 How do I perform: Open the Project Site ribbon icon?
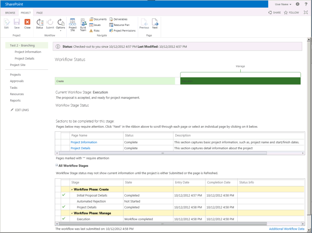[73, 23]
